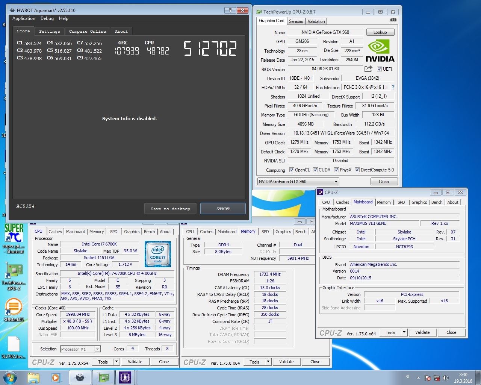Click the GPU-Z title bar icon
The height and width of the screenshot is (385, 481).
coord(259,12)
